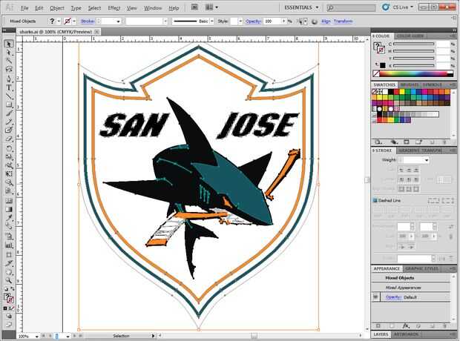The width and height of the screenshot is (460, 341).
Task: Select the Free Transform tool
Action: click(x=9, y=174)
